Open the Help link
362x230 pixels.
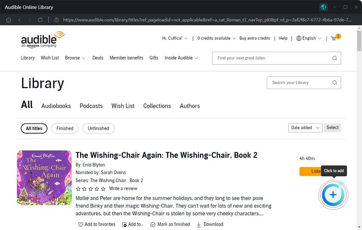[x=283, y=38]
